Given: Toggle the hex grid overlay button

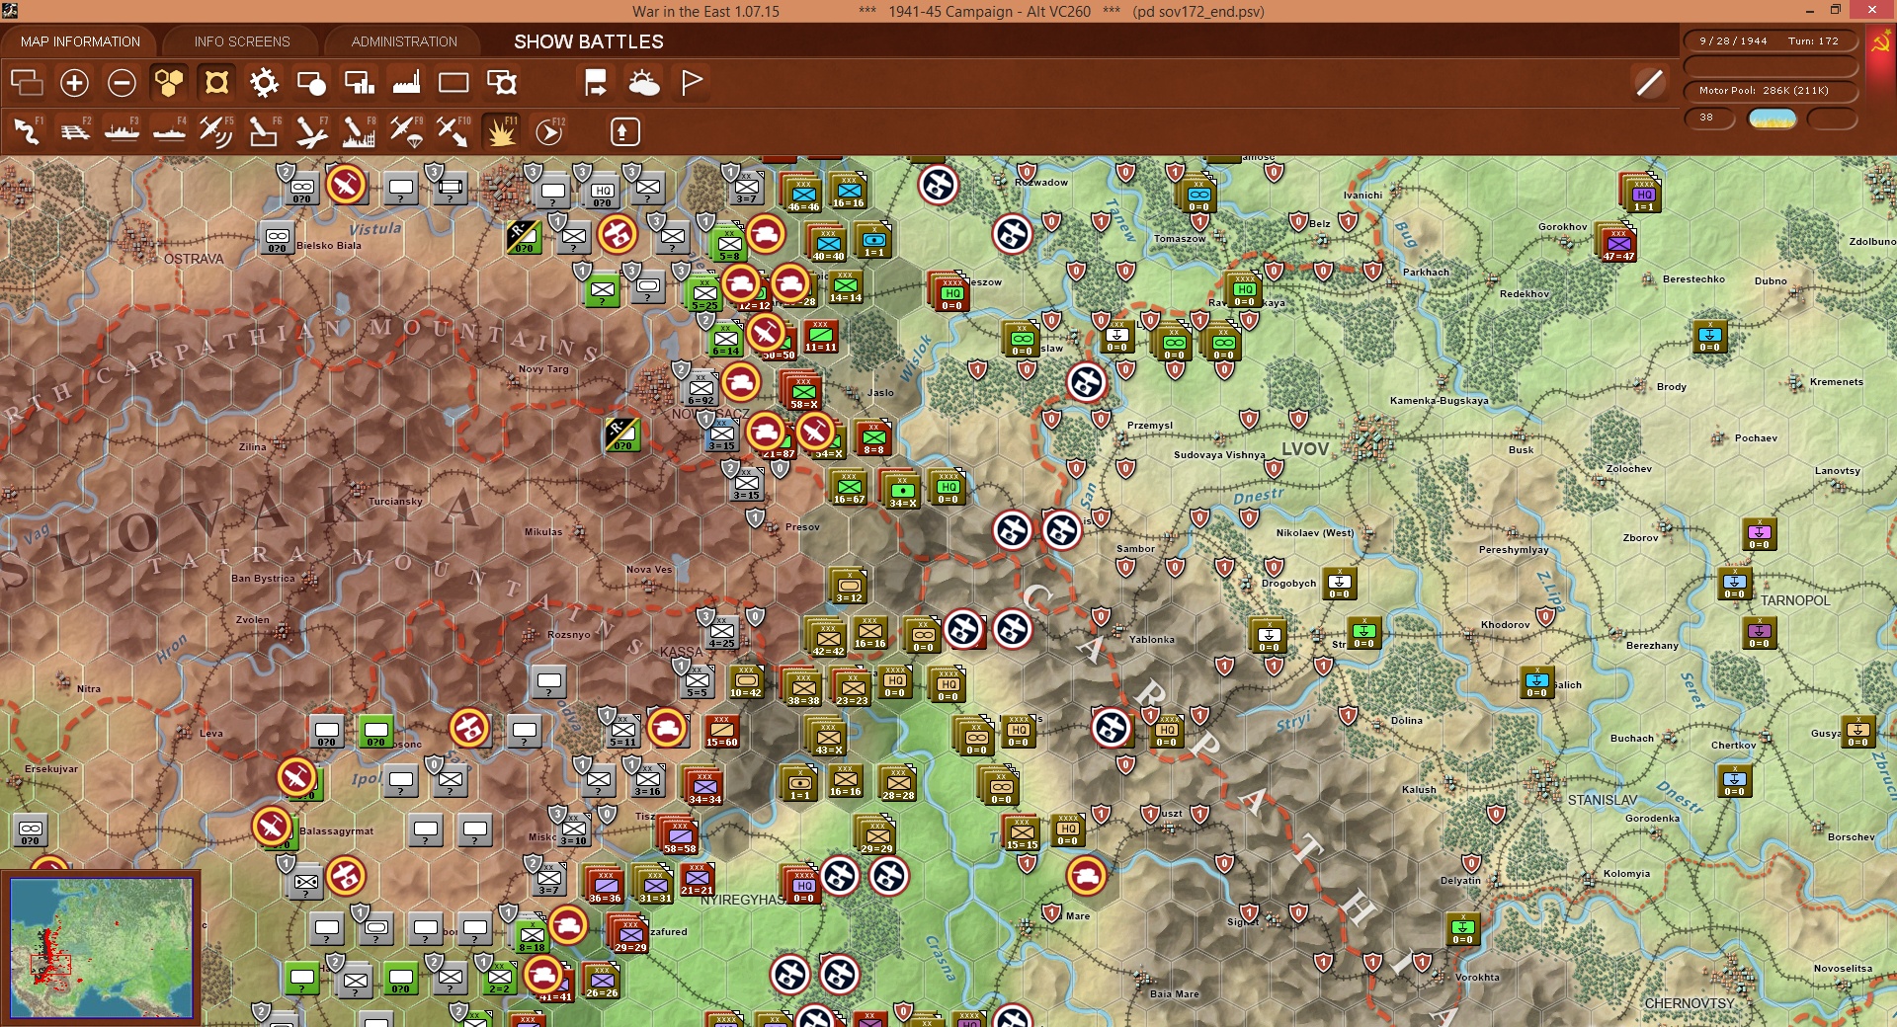Looking at the screenshot, I should 169,83.
